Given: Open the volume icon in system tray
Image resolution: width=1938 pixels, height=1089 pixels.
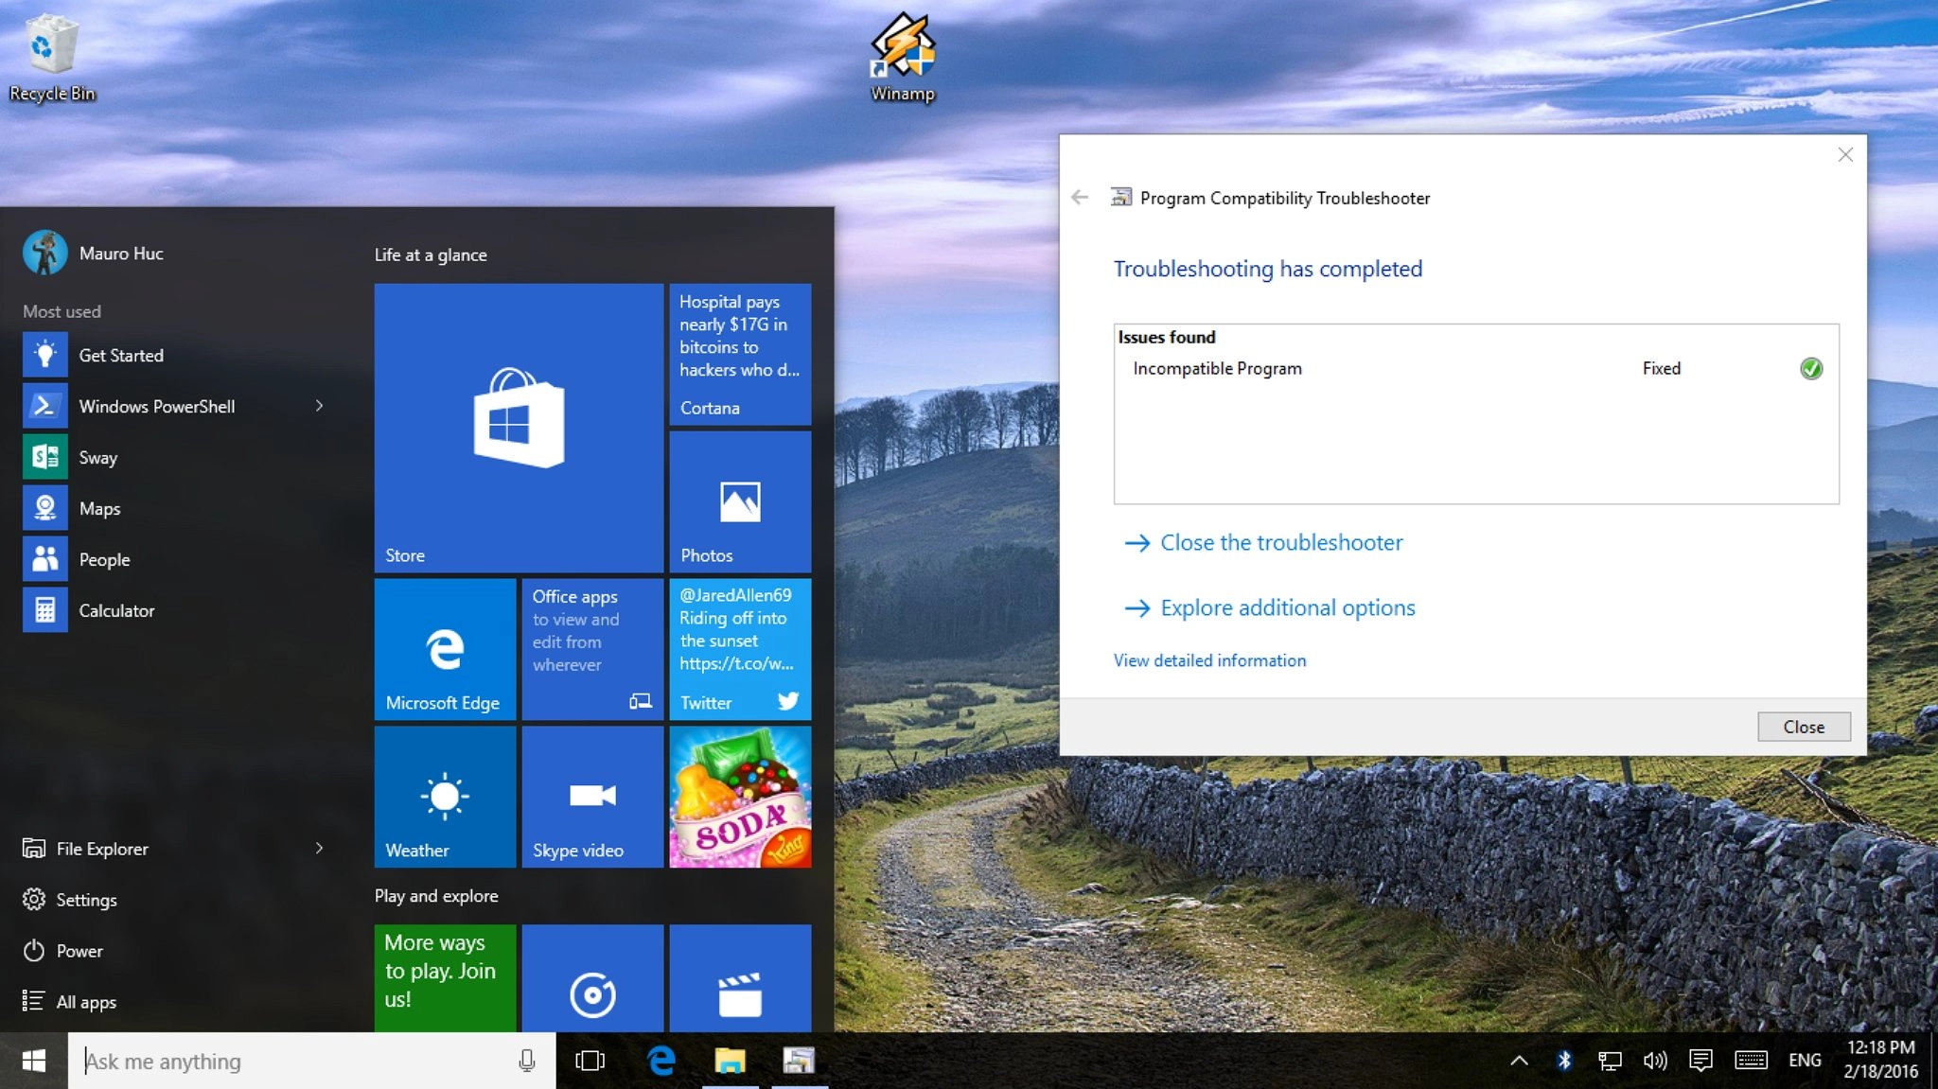Looking at the screenshot, I should (x=1654, y=1061).
